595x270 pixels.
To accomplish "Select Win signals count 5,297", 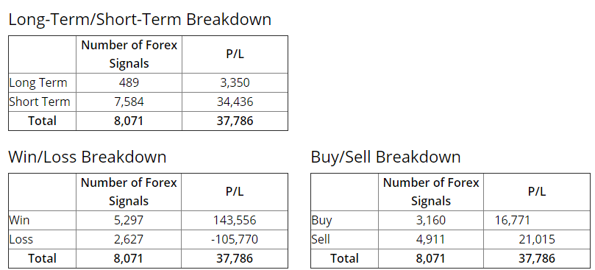I will (128, 220).
